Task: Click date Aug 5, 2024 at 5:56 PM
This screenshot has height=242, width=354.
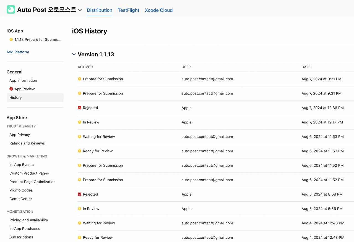Action: point(322,209)
